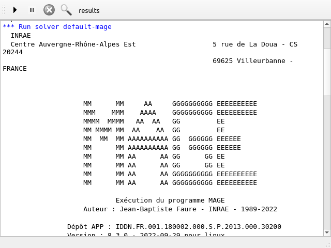Image resolution: width=331 pixels, height=248 pixels.
Task: Start the solver with the play icon
Action: [x=15, y=10]
